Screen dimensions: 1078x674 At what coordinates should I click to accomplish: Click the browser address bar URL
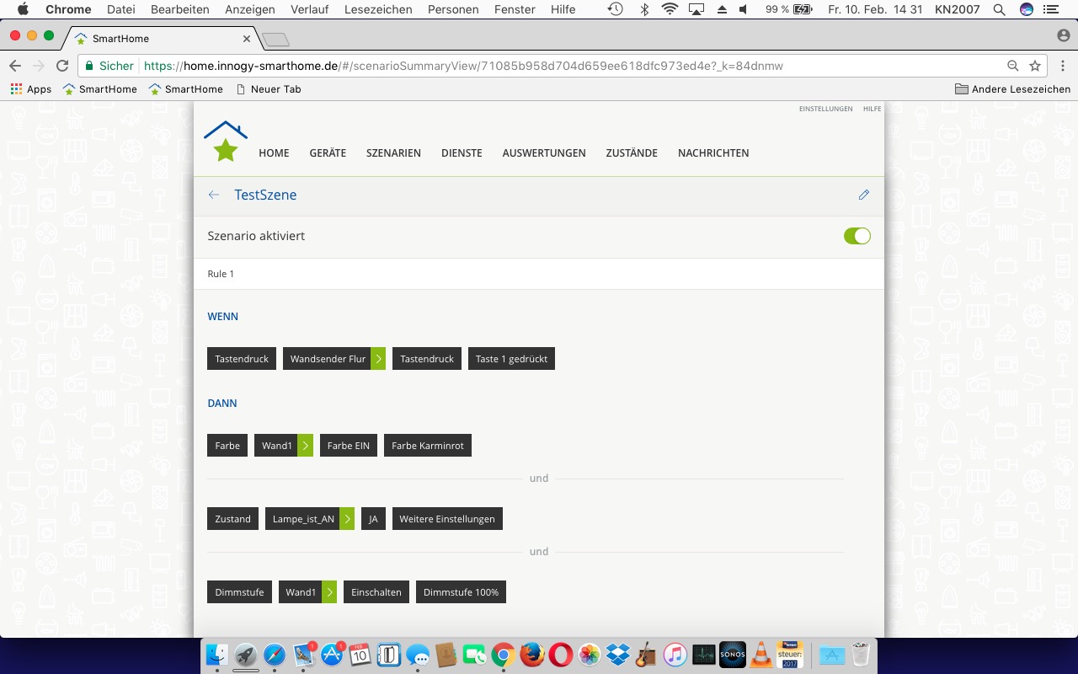click(x=463, y=66)
